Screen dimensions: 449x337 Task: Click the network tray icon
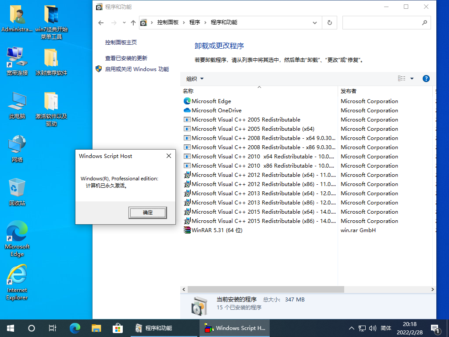click(362, 328)
